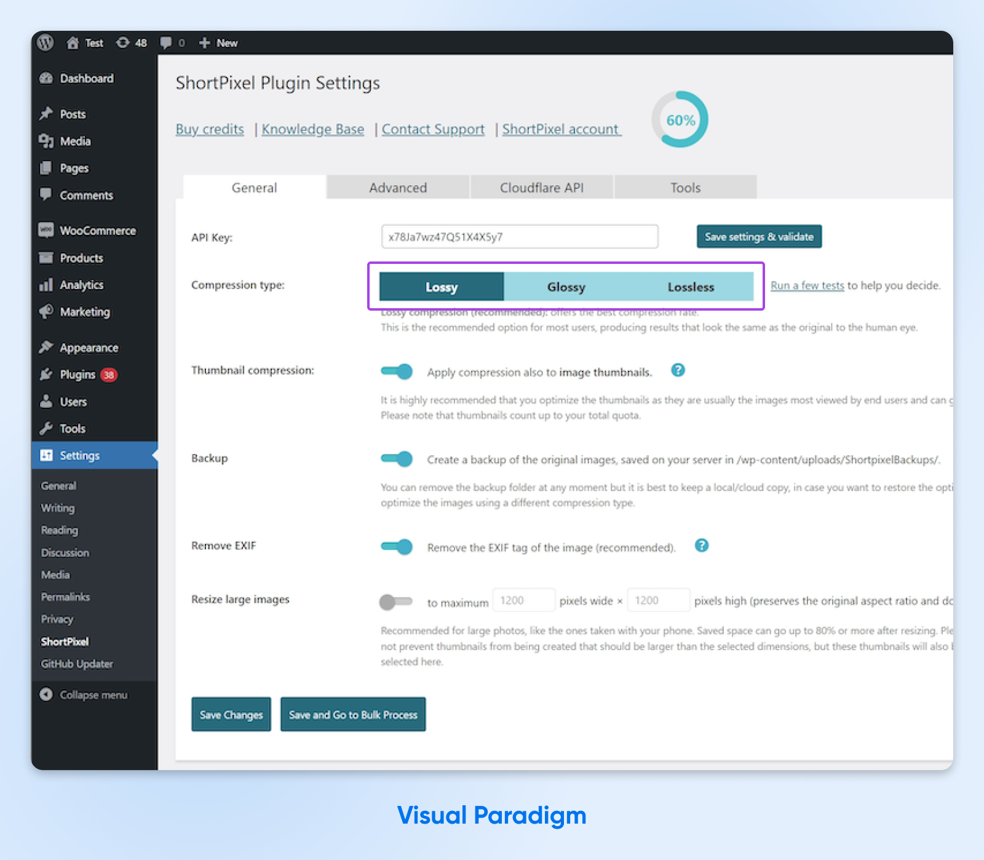This screenshot has height=860, width=984.
Task: Disable the Thumbnail compression toggle
Action: tap(397, 371)
